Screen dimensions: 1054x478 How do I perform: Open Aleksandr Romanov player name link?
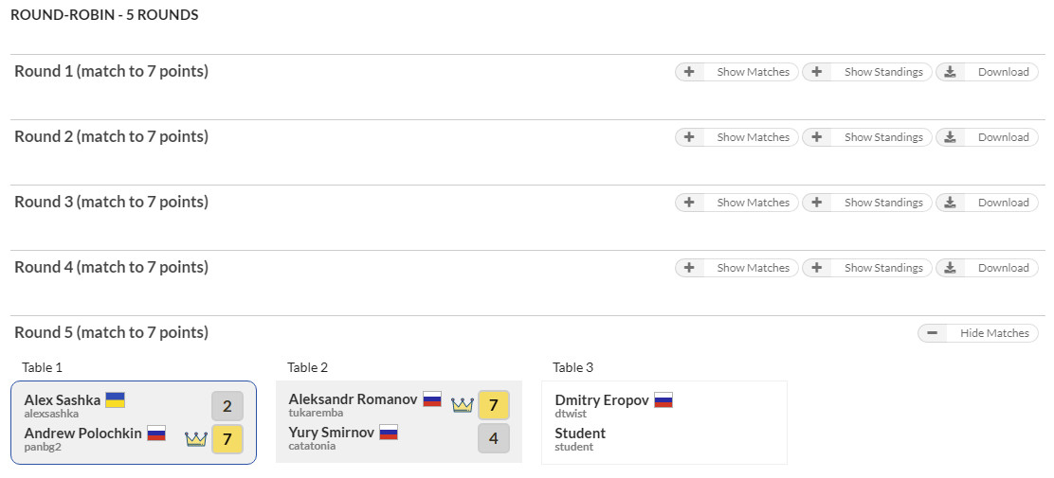(x=353, y=398)
